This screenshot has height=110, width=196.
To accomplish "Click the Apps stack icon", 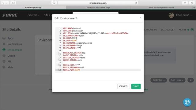I will [x=4, y=38].
